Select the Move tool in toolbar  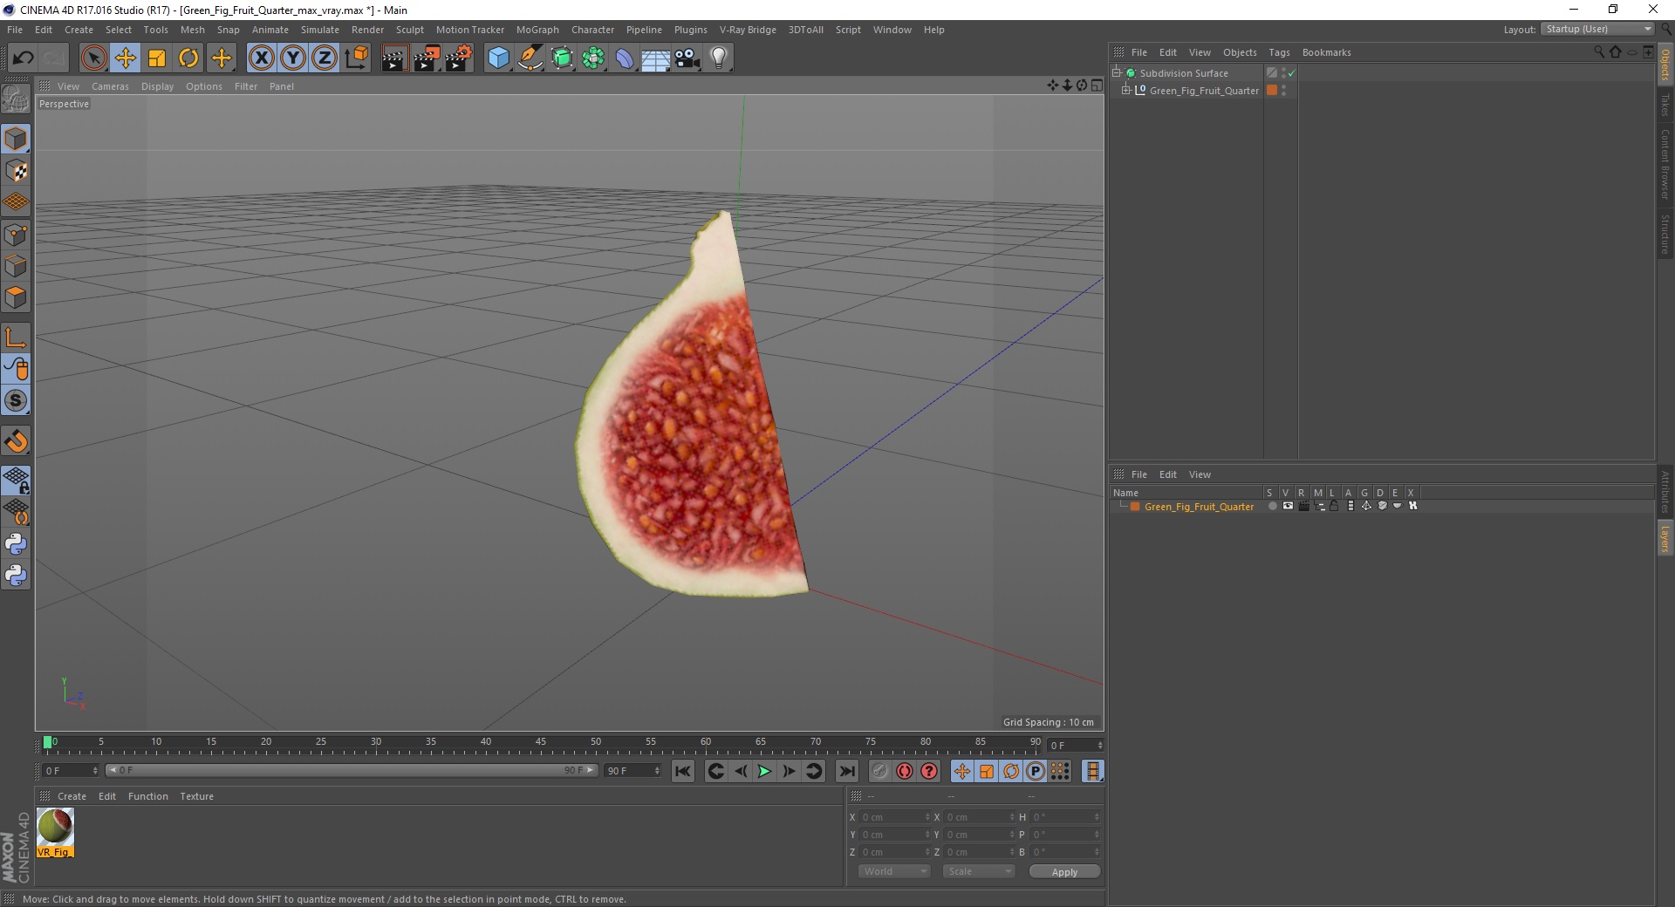pyautogui.click(x=125, y=58)
